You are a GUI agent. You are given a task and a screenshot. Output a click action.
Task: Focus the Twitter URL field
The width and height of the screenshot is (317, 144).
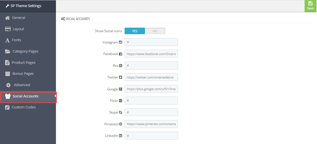(151, 77)
